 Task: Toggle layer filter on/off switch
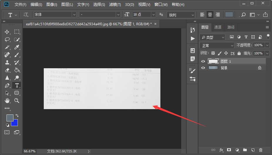coord(268,36)
